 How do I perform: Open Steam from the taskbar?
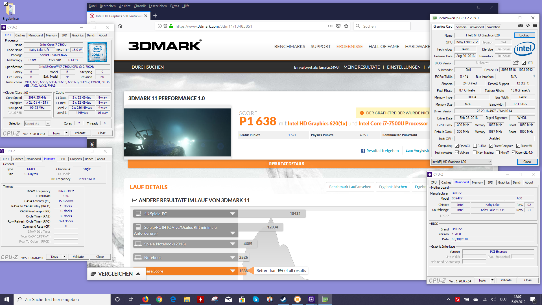(283, 299)
